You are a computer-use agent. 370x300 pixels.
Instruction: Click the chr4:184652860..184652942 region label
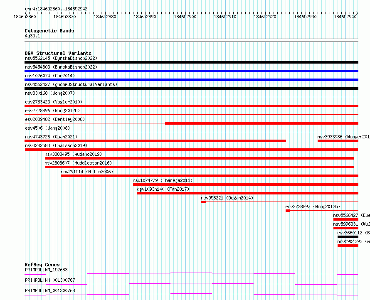pos(56,9)
